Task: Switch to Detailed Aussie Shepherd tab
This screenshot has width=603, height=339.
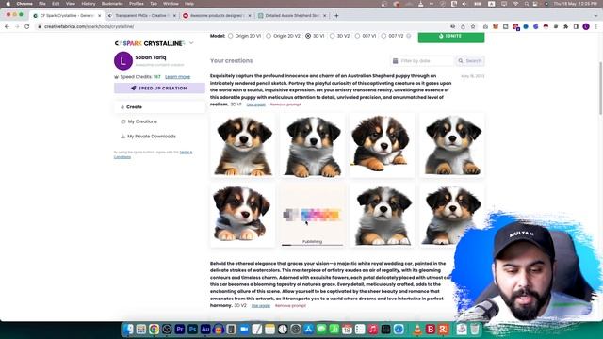Action: (293, 16)
